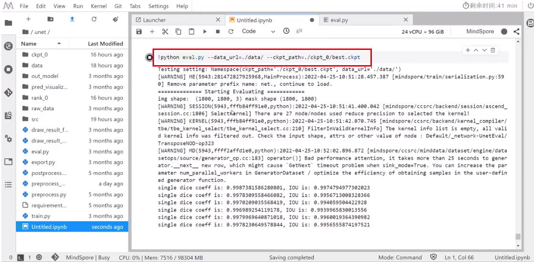Delete the cell with trash icon

[x=493, y=50]
